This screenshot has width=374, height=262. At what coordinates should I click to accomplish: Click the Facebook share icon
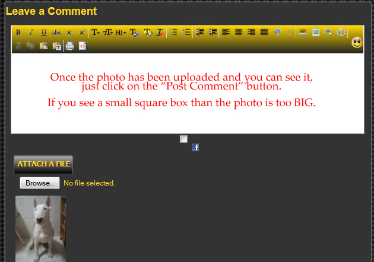coord(195,147)
